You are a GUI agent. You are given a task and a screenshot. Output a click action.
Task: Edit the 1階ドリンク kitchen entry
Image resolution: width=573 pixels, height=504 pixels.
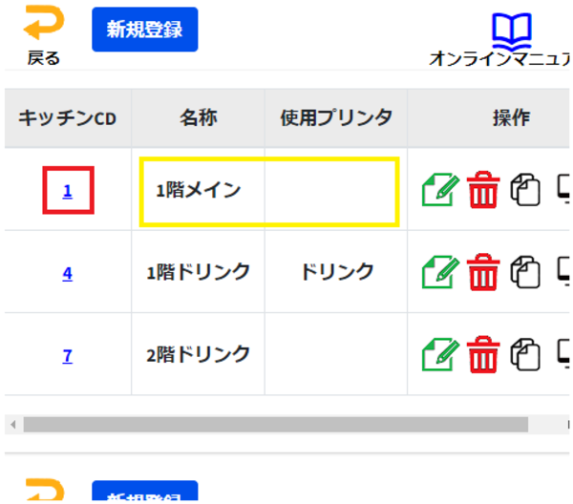point(439,273)
